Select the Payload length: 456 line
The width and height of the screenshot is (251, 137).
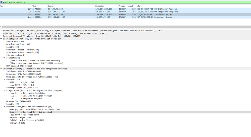pyautogui.click(x=20, y=117)
